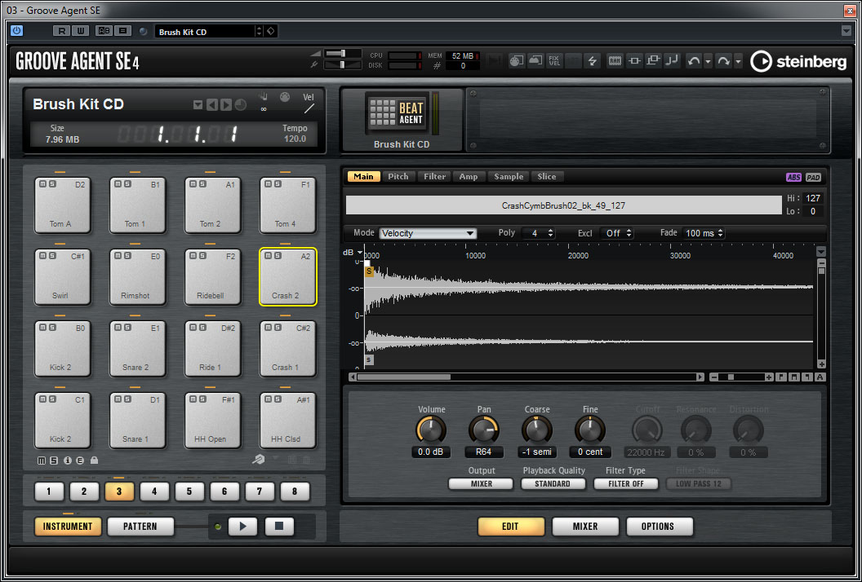Toggle the ABS sample display button
862x582 pixels.
coord(793,177)
